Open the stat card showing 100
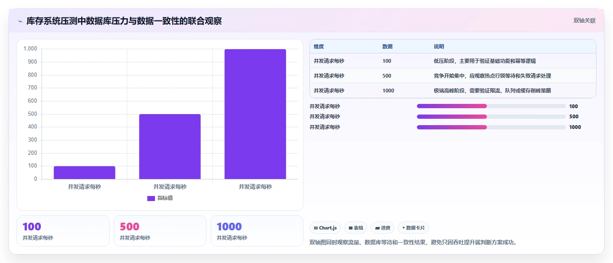Screen dimensions: 613x263 click(x=63, y=231)
